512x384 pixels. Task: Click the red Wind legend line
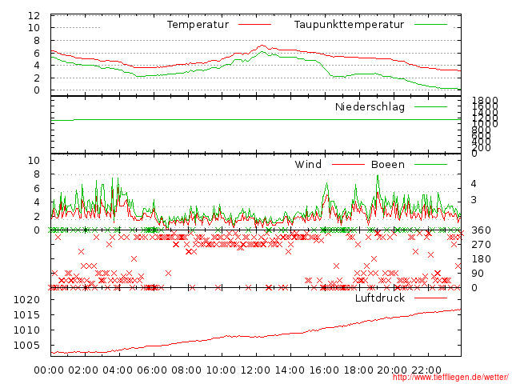pyautogui.click(x=348, y=164)
